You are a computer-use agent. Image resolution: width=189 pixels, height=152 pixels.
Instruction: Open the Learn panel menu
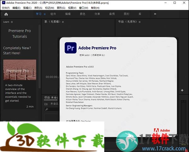(x=12, y=22)
